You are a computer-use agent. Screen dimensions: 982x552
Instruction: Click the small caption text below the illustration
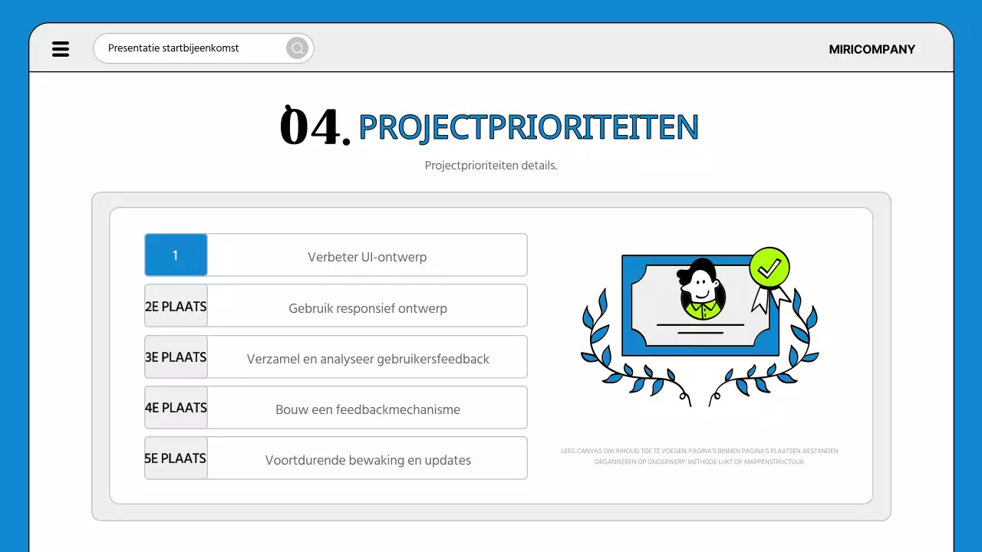click(x=699, y=455)
